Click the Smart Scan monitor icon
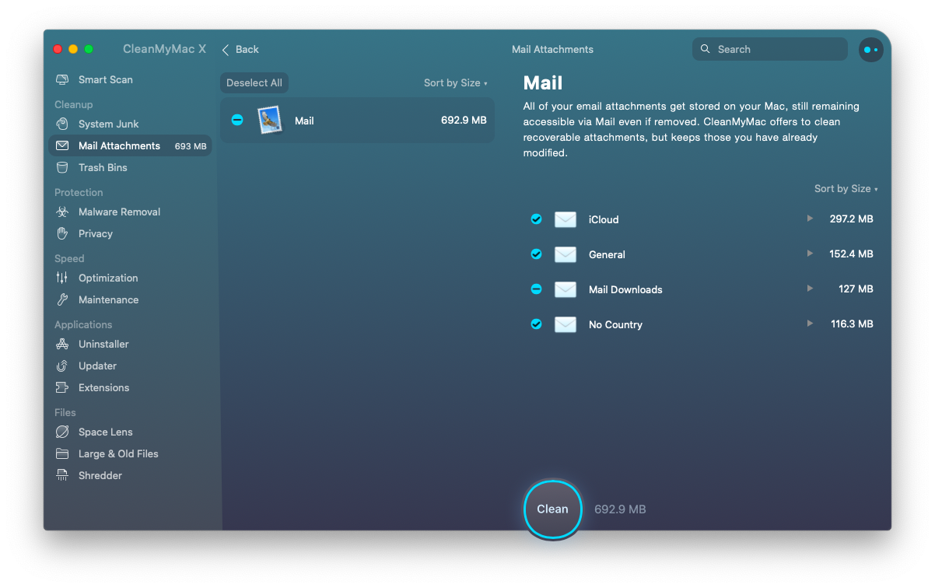Screen dimensions: 935x588 pos(62,79)
